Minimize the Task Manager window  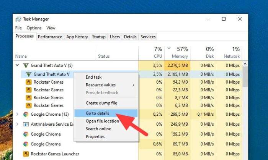(x=208, y=19)
